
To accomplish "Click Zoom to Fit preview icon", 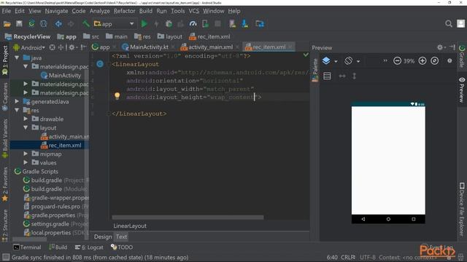I will click(435, 61).
